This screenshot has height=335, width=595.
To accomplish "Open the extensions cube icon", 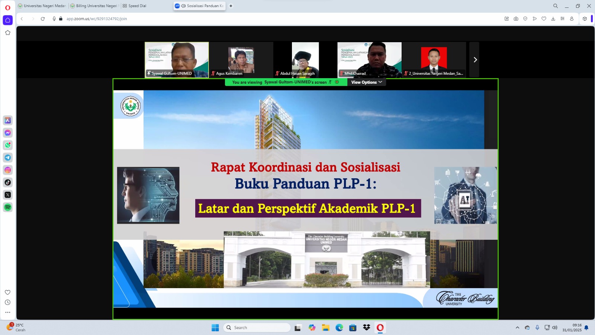I will pos(585,19).
